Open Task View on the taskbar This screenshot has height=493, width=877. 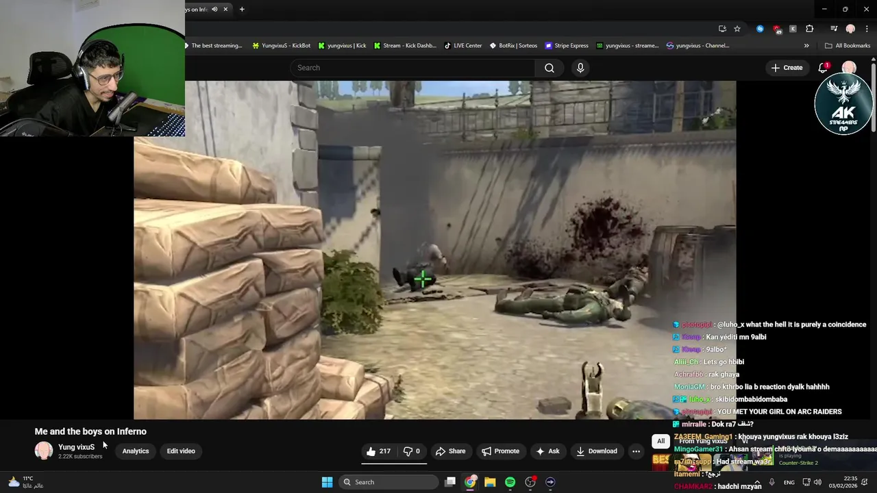coord(450,482)
